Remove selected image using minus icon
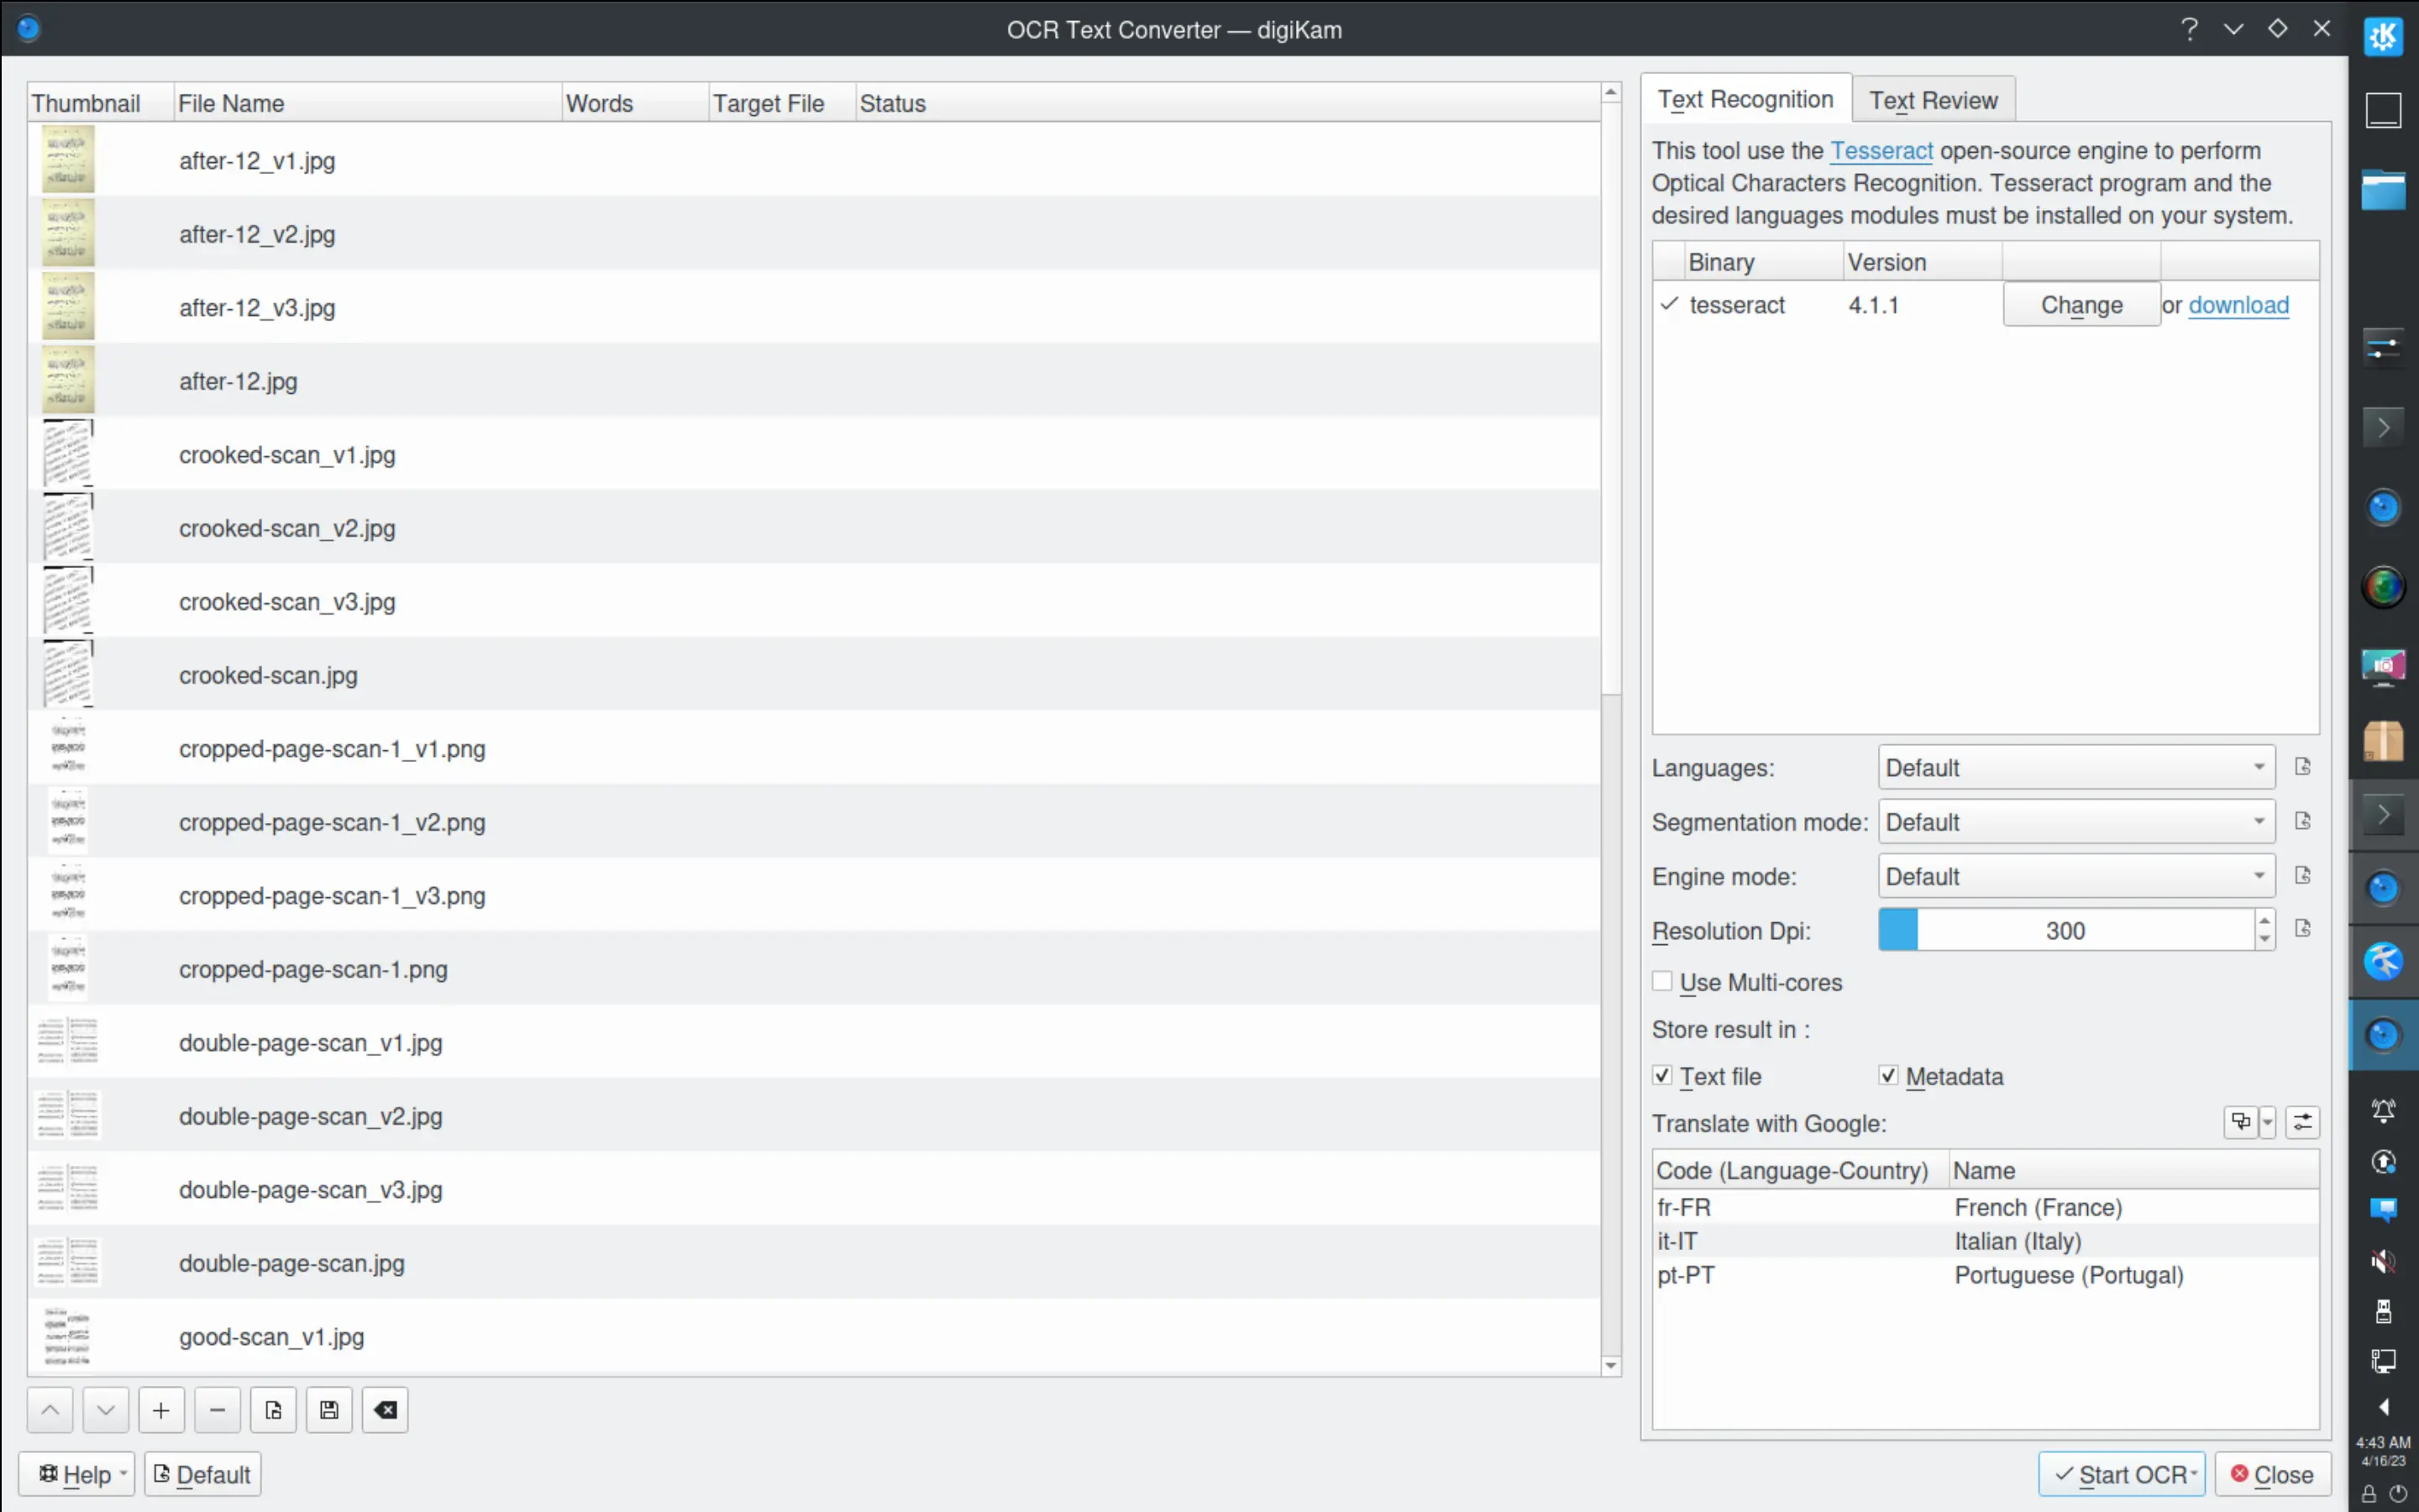Image resolution: width=2419 pixels, height=1512 pixels. [217, 1409]
